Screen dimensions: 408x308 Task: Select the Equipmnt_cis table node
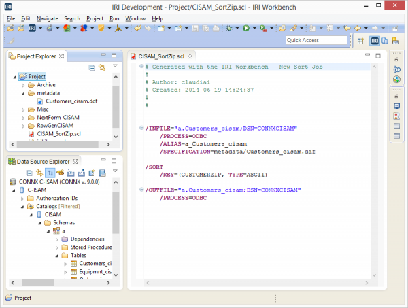coord(95,271)
